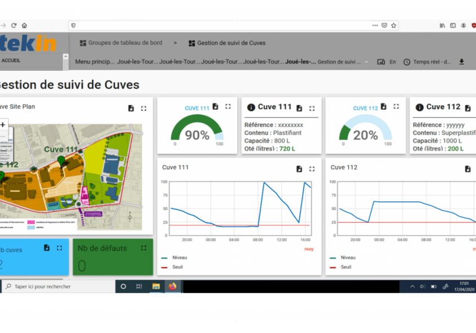Select the Menu princip... tab
476x333 pixels.
[95, 62]
